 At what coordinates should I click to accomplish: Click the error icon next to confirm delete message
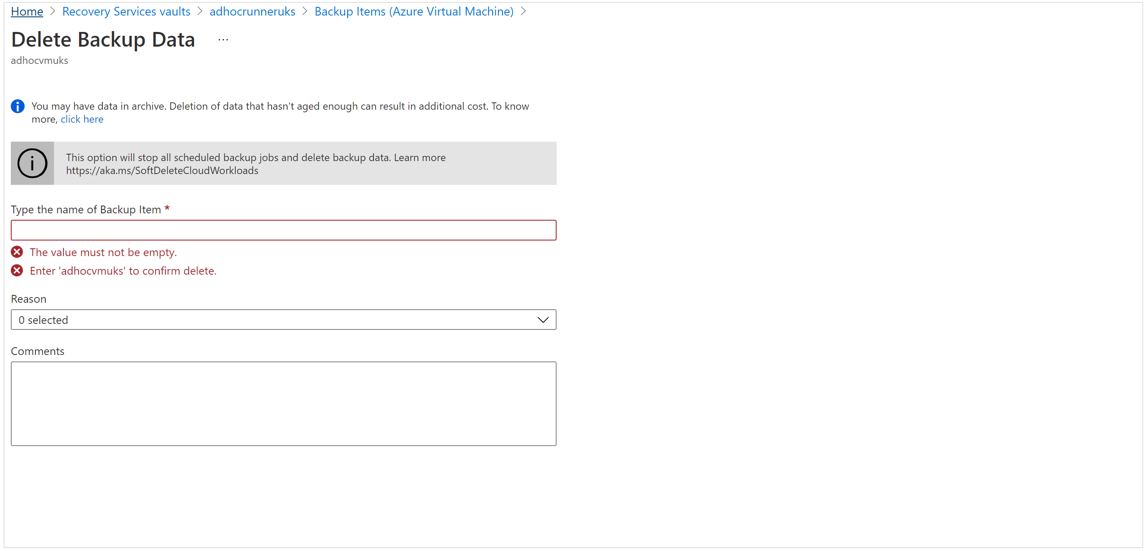coord(17,270)
